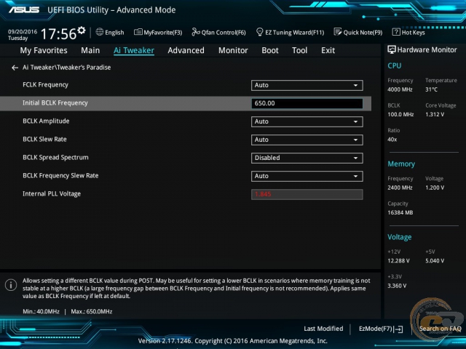Click the CPU temperature 31°C value
The width and height of the screenshot is (466, 349).
(x=431, y=89)
